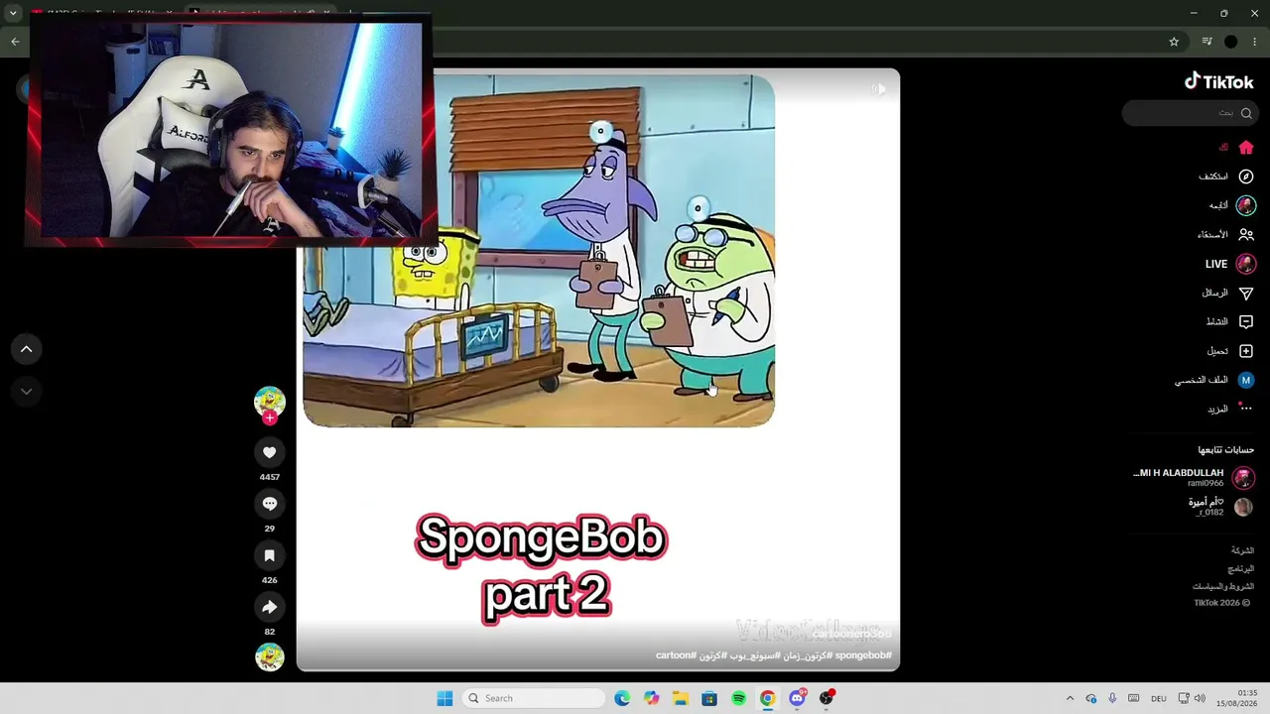
Task: Open the creator's SpongeBob profile avatar
Action: [x=269, y=401]
